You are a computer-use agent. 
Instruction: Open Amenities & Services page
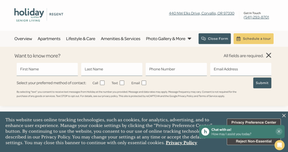coord(120,39)
